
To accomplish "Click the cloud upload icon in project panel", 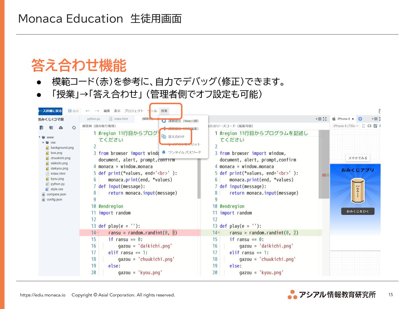I will 61,128.
